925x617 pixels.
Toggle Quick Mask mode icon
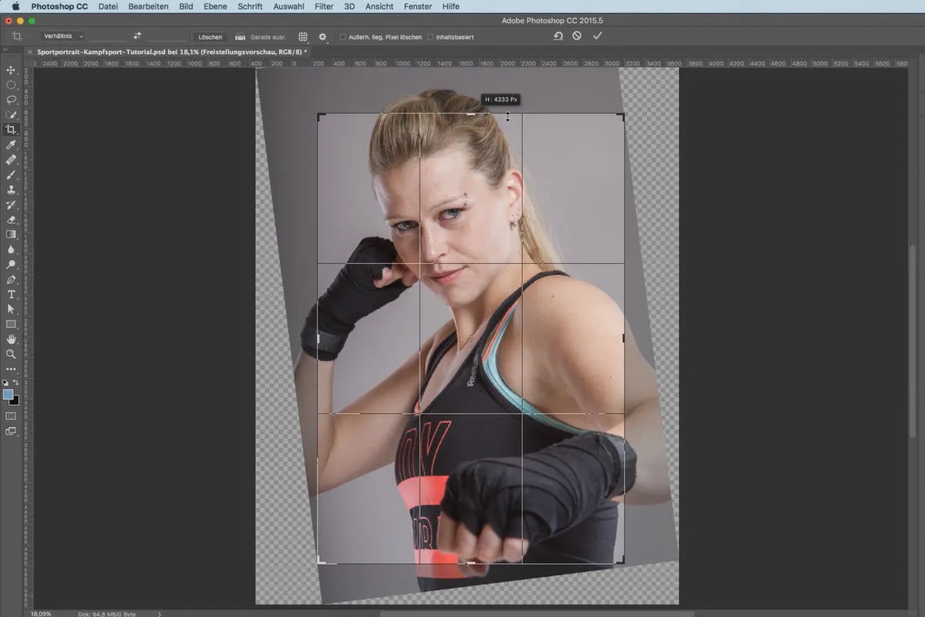(x=11, y=416)
